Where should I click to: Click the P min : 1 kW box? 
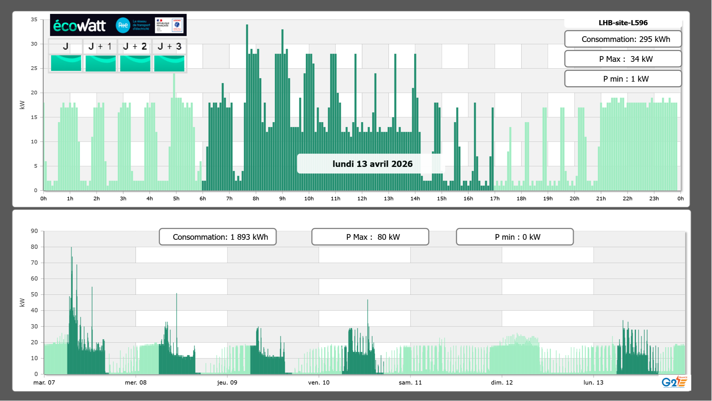point(623,79)
